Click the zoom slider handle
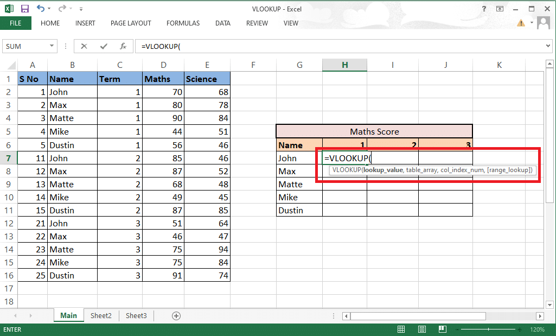The width and height of the screenshot is (556, 336). [x=488, y=329]
